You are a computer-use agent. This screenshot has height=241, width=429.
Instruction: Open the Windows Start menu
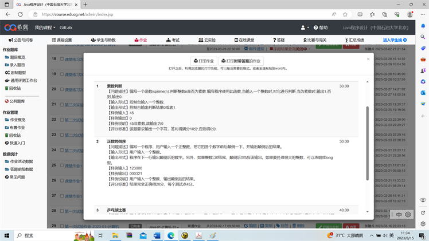click(x=8, y=235)
